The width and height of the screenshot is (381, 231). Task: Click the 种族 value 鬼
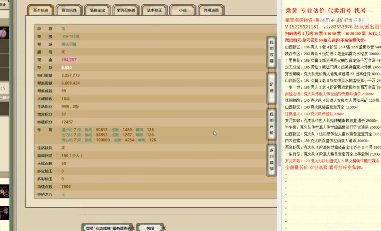63,29
